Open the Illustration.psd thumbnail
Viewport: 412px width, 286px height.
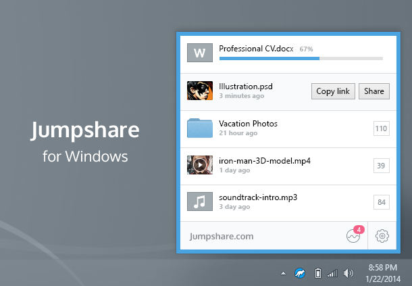(x=199, y=91)
